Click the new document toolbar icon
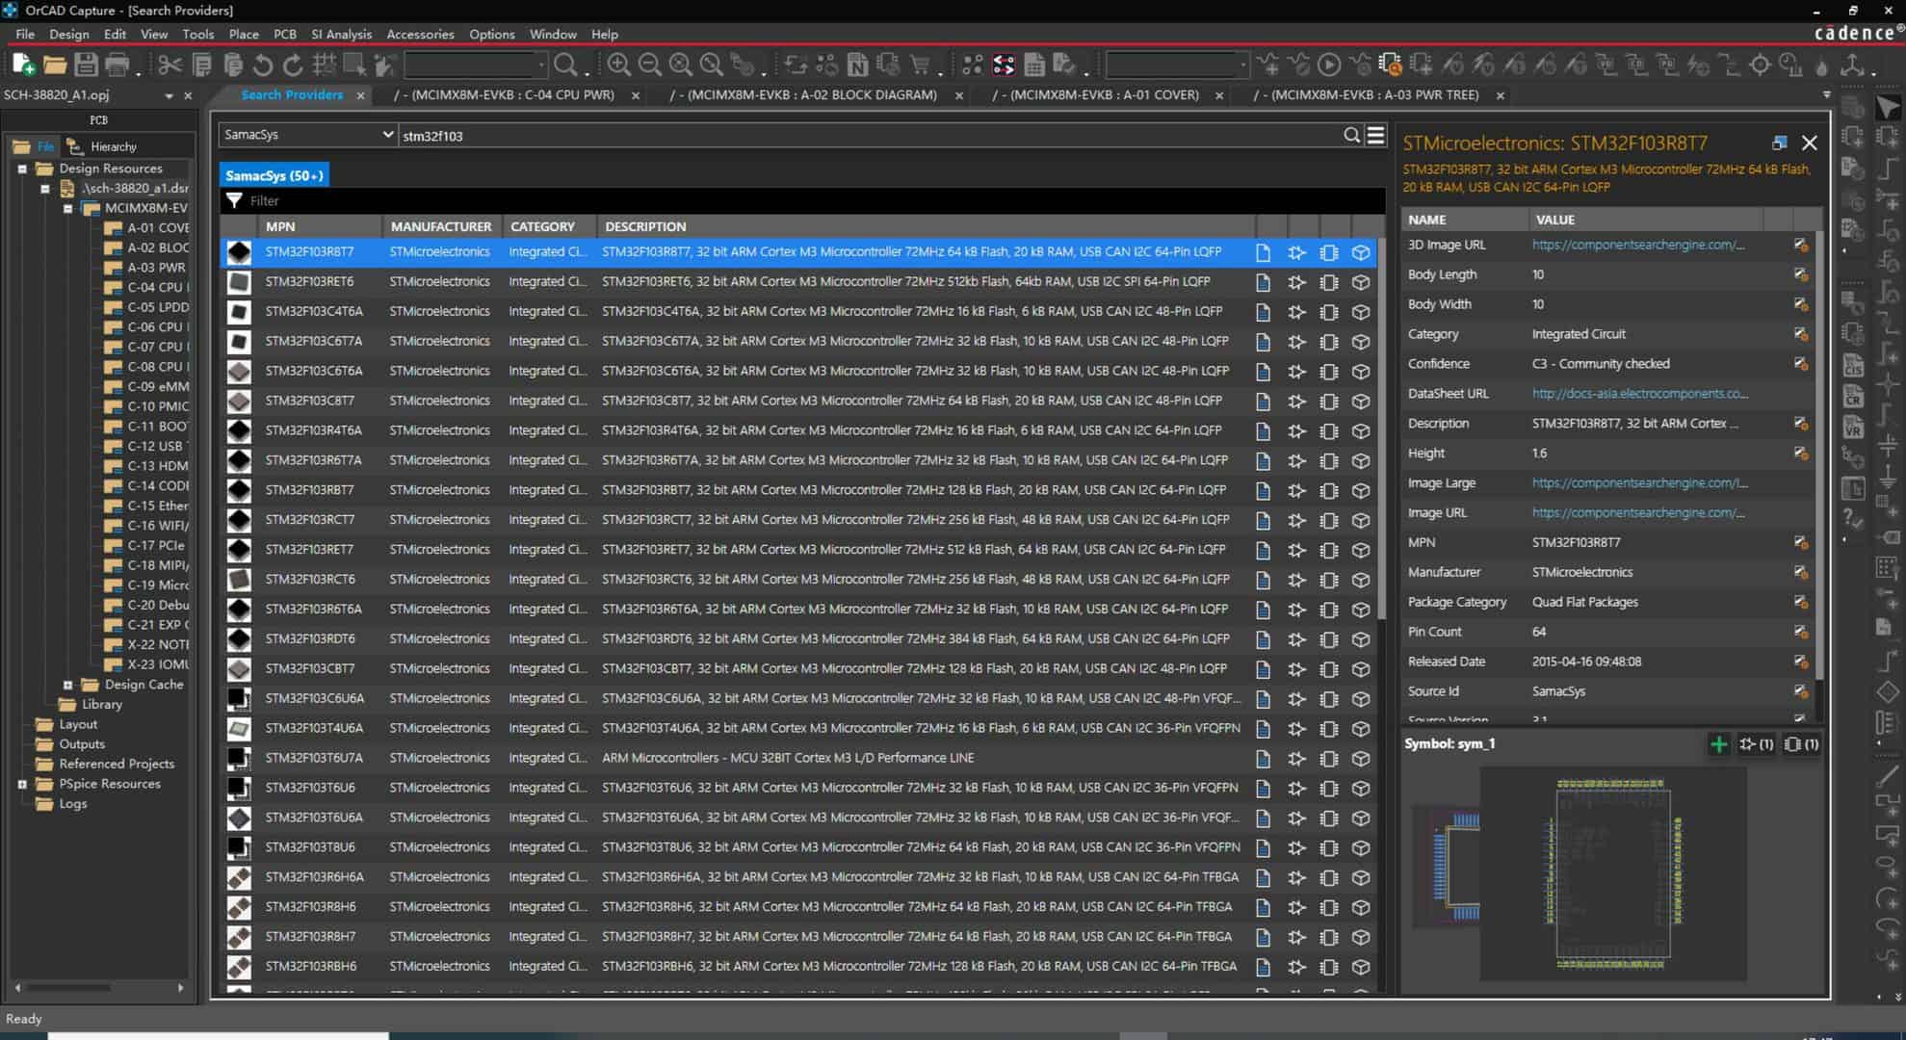Viewport: 1906px width, 1040px height. pos(23,65)
